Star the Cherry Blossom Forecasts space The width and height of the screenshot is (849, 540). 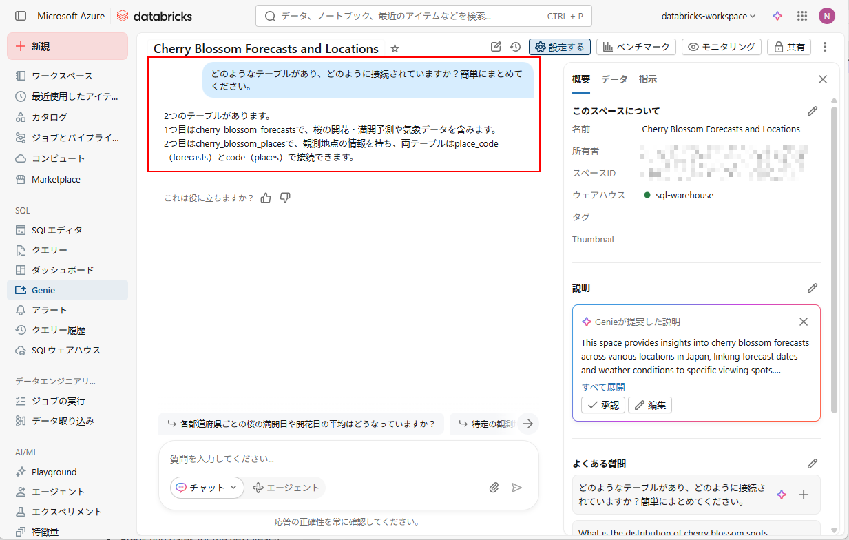(x=395, y=48)
